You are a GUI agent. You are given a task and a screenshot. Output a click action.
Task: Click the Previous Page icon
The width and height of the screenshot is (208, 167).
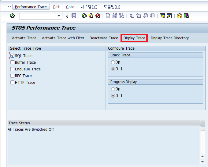(139, 16)
